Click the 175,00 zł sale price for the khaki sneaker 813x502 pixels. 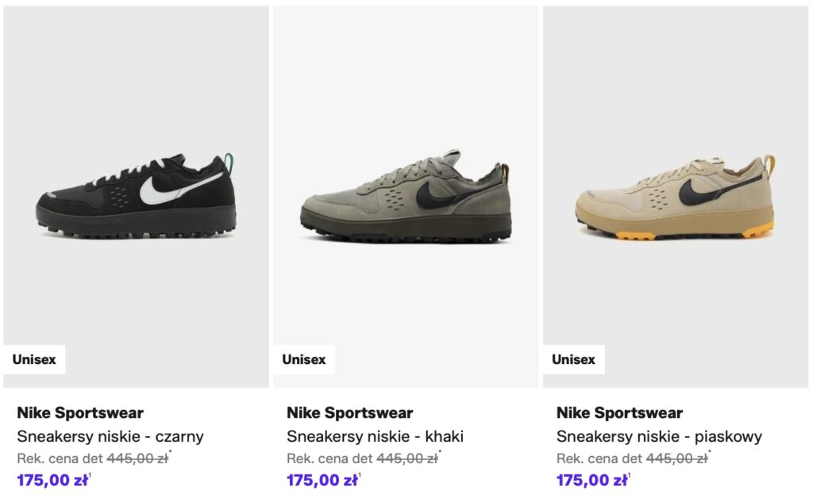pyautogui.click(x=322, y=480)
